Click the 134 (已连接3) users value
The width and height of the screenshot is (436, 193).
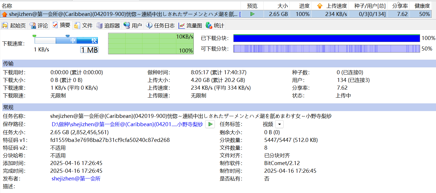(x=353, y=80)
